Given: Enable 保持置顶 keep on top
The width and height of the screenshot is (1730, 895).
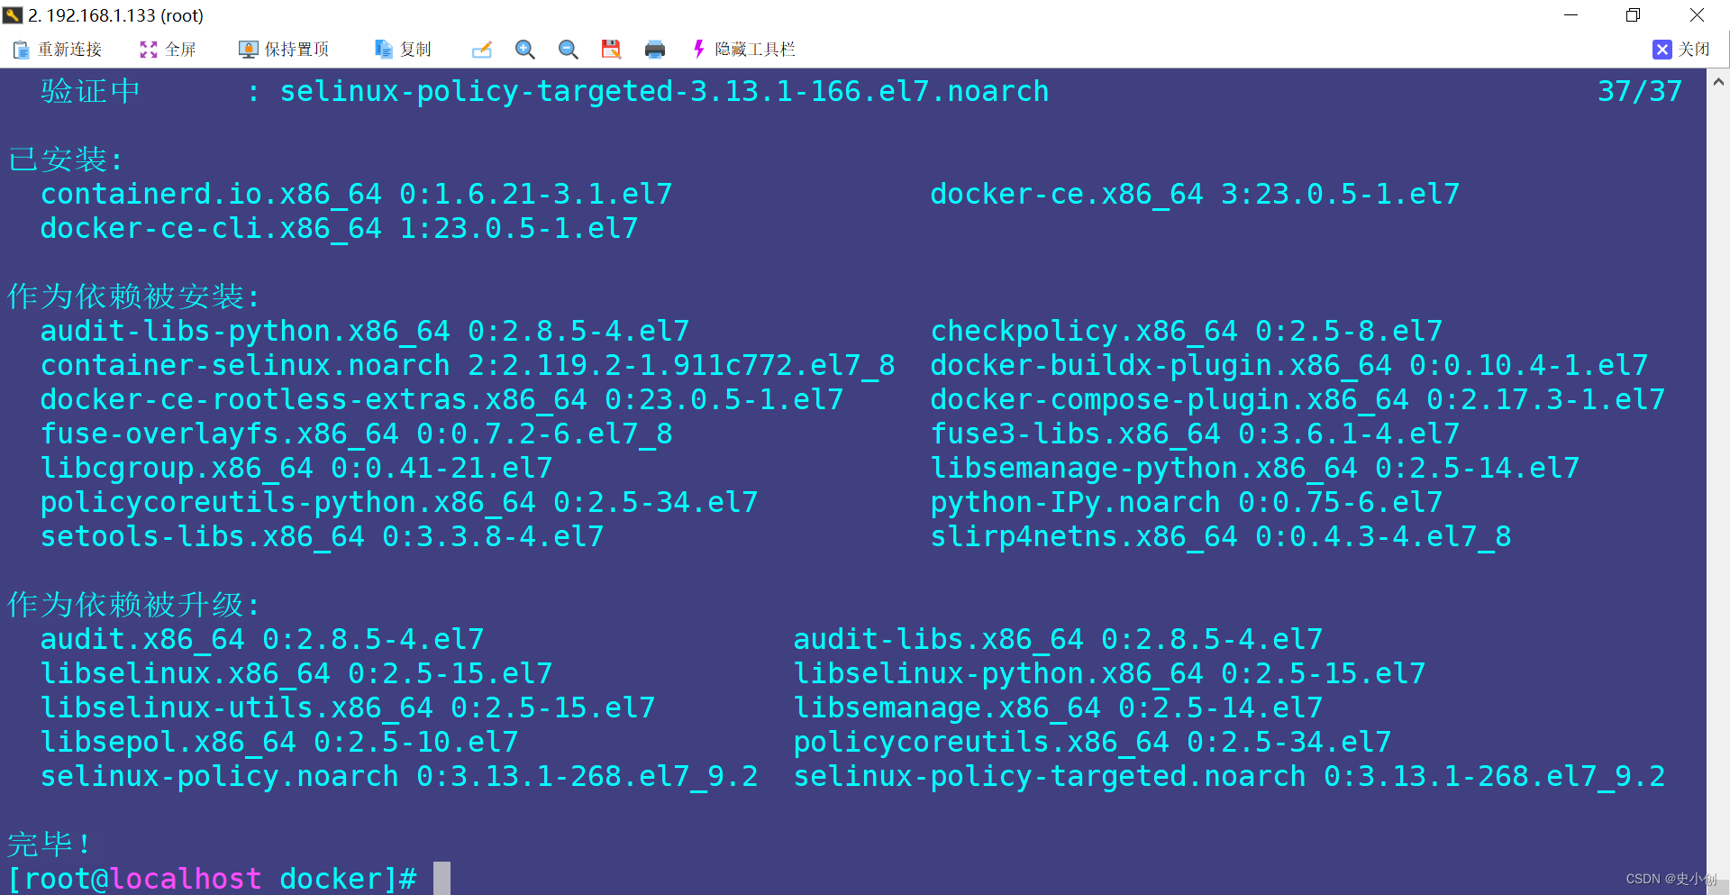Looking at the screenshot, I should pyautogui.click(x=284, y=50).
